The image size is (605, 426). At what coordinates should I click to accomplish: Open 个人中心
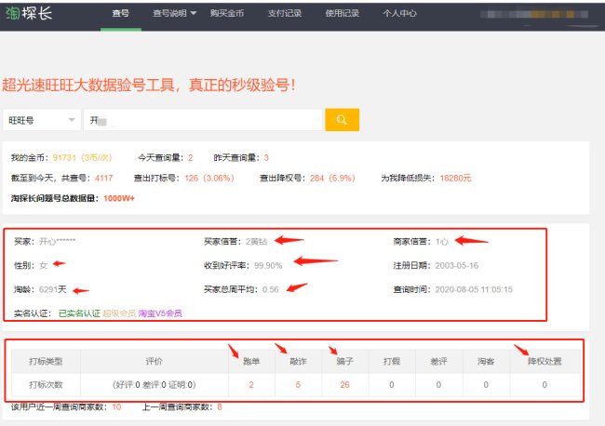click(x=399, y=14)
